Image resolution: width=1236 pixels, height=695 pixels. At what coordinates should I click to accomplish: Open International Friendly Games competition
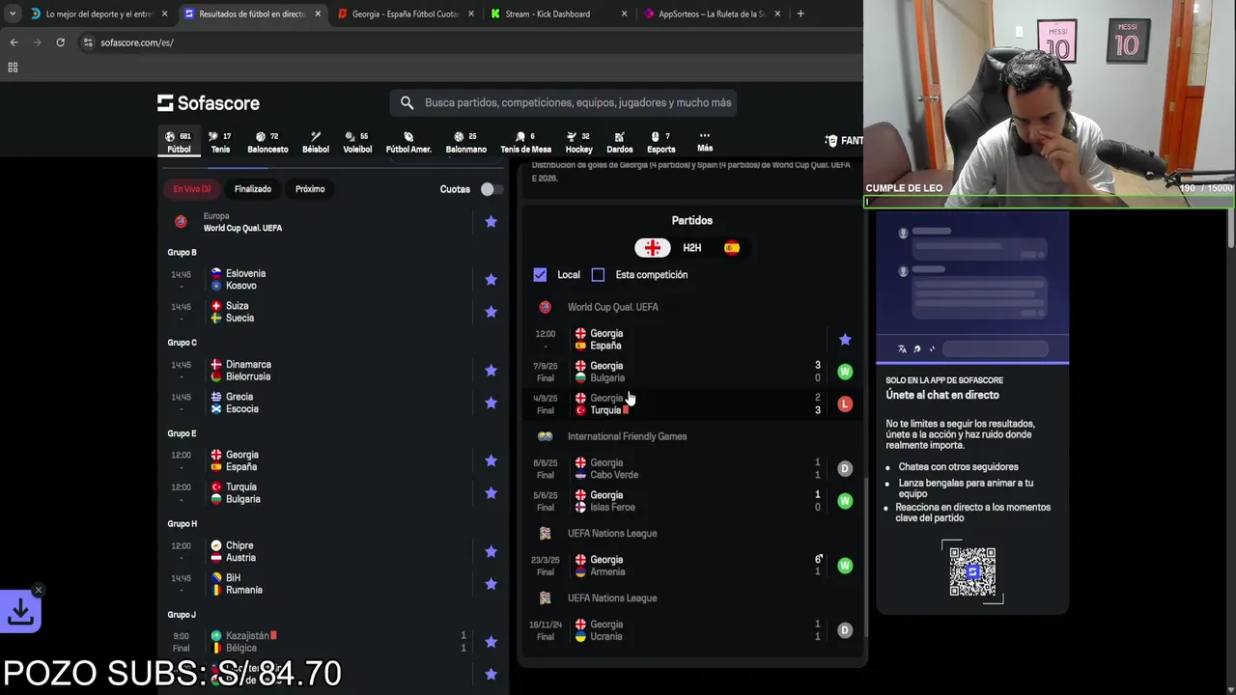tap(627, 436)
